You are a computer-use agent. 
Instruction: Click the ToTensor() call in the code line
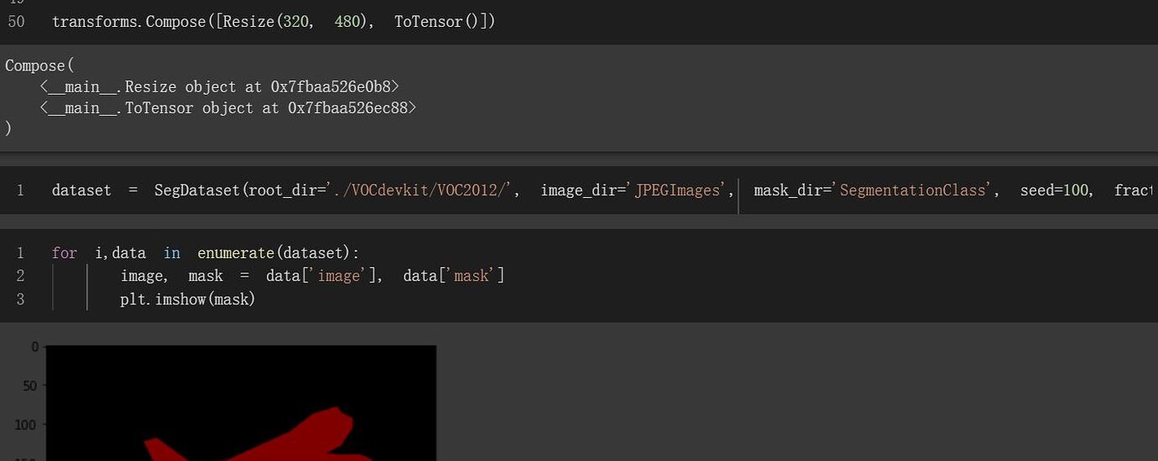(444, 22)
